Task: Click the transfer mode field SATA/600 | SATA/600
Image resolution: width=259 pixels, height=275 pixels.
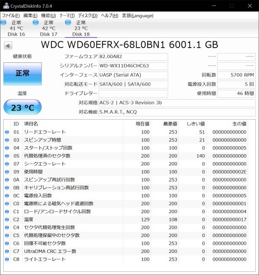Action: [133, 84]
